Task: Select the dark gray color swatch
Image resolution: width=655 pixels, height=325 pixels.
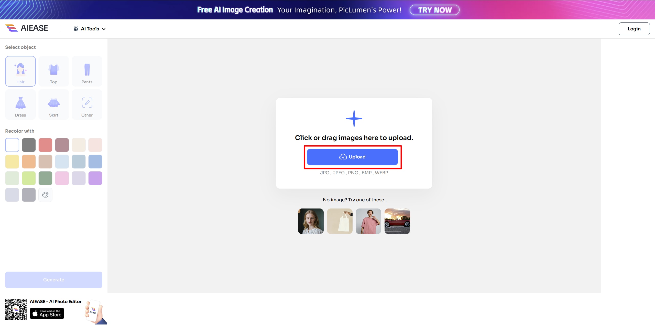Action: [28, 145]
